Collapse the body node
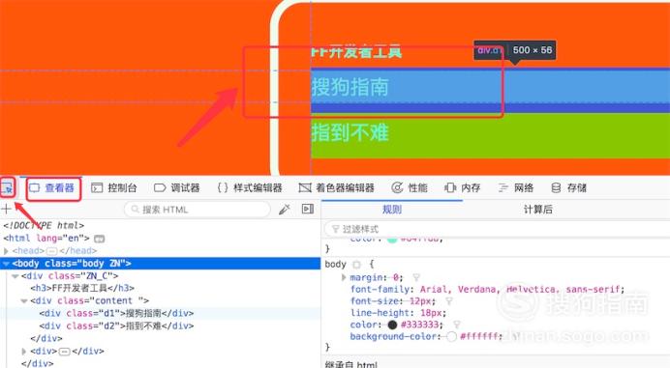The width and height of the screenshot is (670, 368). (x=6, y=264)
